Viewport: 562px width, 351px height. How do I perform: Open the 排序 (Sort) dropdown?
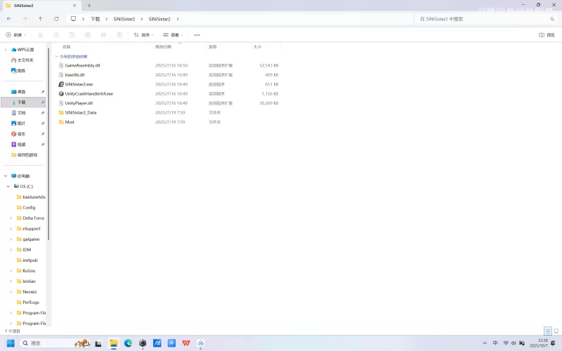(143, 34)
